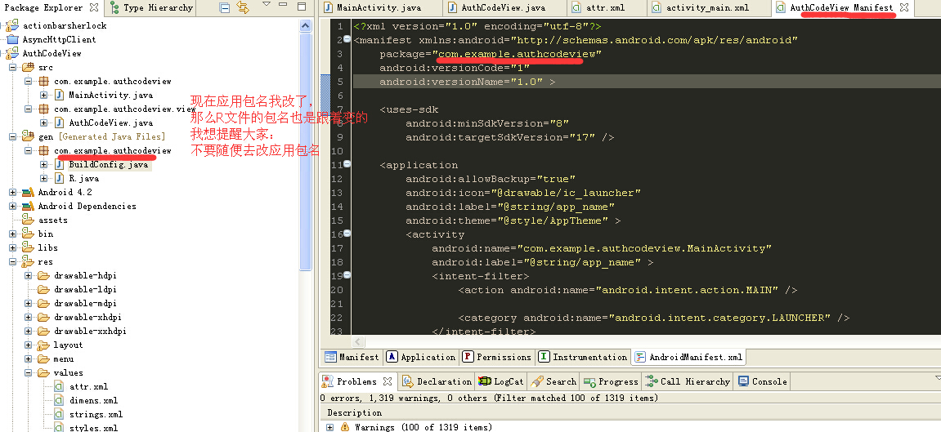Maximize the Package Explorer panel

pyautogui.click(x=302, y=7)
